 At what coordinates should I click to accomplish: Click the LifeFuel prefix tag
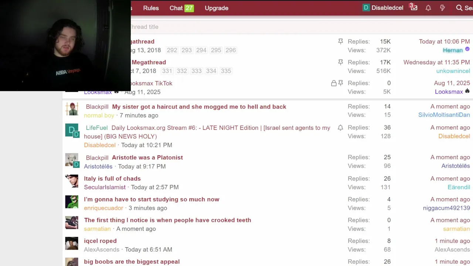coord(97,128)
